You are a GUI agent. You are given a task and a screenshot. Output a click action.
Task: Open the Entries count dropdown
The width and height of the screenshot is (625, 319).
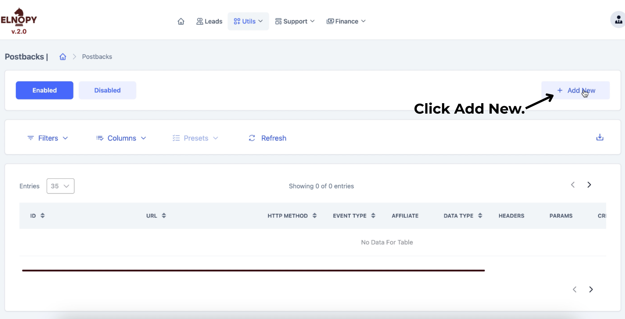click(x=60, y=186)
